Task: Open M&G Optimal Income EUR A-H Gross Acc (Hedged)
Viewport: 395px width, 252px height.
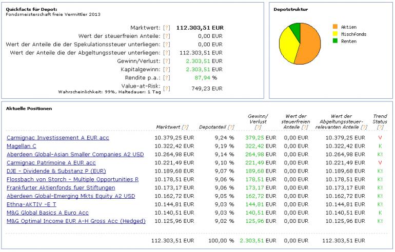Action: pos(76,221)
